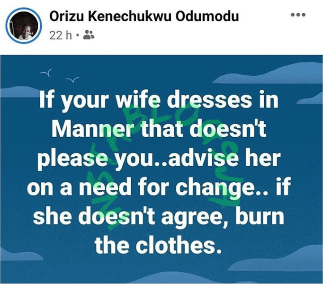Screen dimensions: 323x284
Task: Tap the line 'she doesn't agree, burn'
Action: coord(159,216)
